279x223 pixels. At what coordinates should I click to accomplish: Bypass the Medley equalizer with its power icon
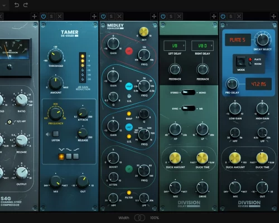coord(103,16)
